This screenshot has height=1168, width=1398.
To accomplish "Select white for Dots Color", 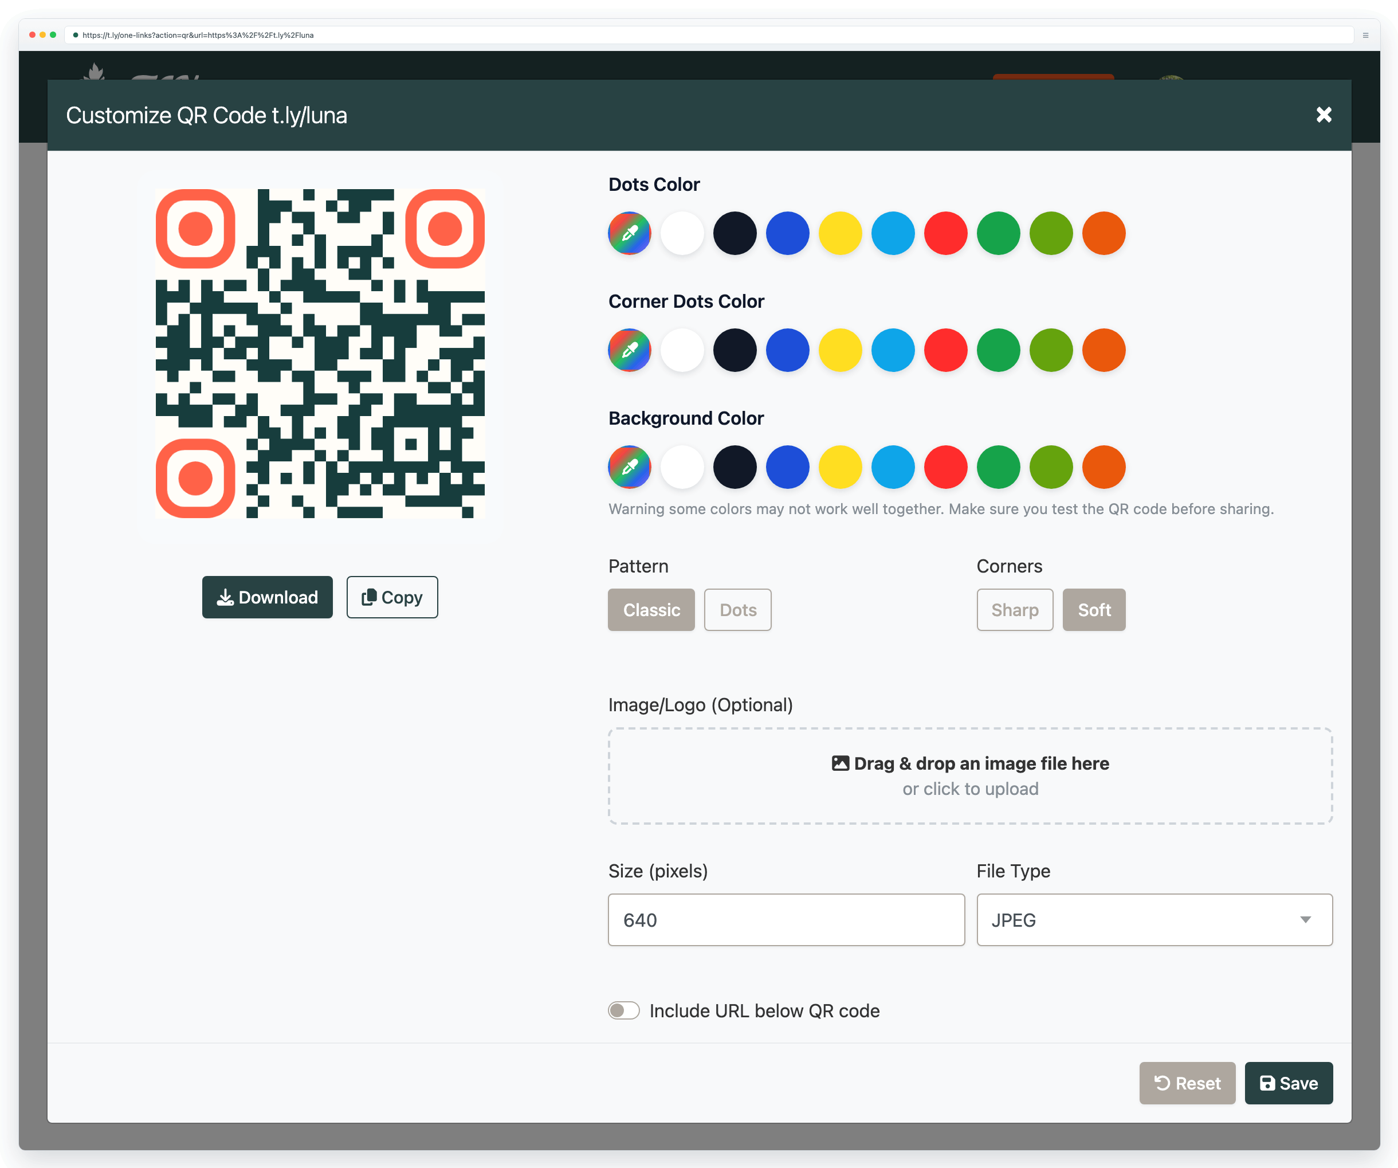I will coord(682,233).
